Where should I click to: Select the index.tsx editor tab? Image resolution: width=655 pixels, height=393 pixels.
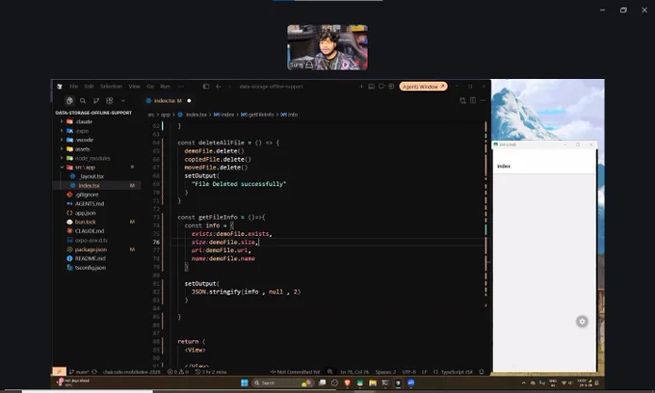(x=167, y=100)
